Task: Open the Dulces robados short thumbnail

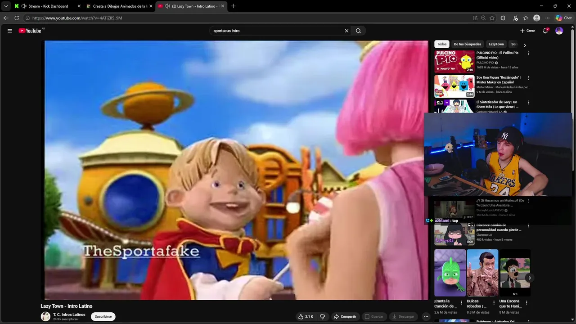Action: [482, 273]
